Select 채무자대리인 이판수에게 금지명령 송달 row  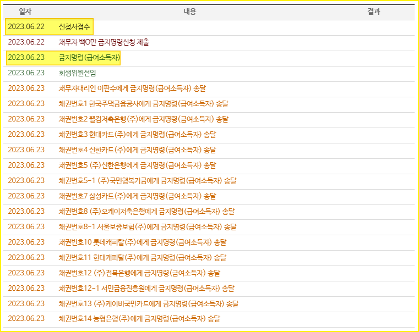pos(209,88)
